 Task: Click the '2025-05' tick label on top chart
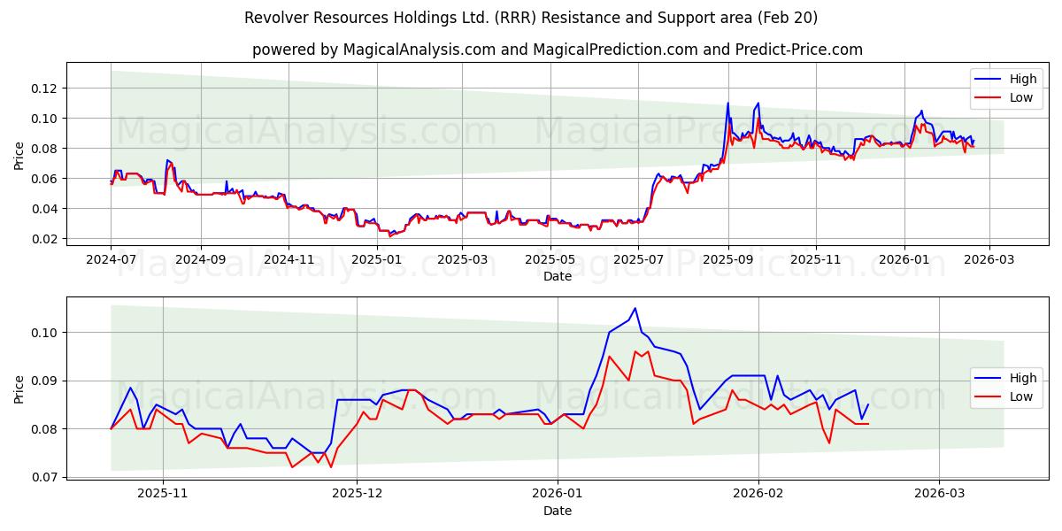(550, 260)
